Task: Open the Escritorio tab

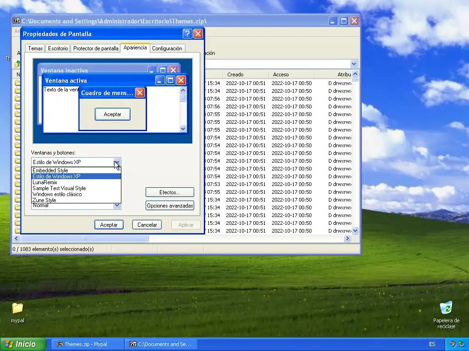Action: tap(58, 48)
